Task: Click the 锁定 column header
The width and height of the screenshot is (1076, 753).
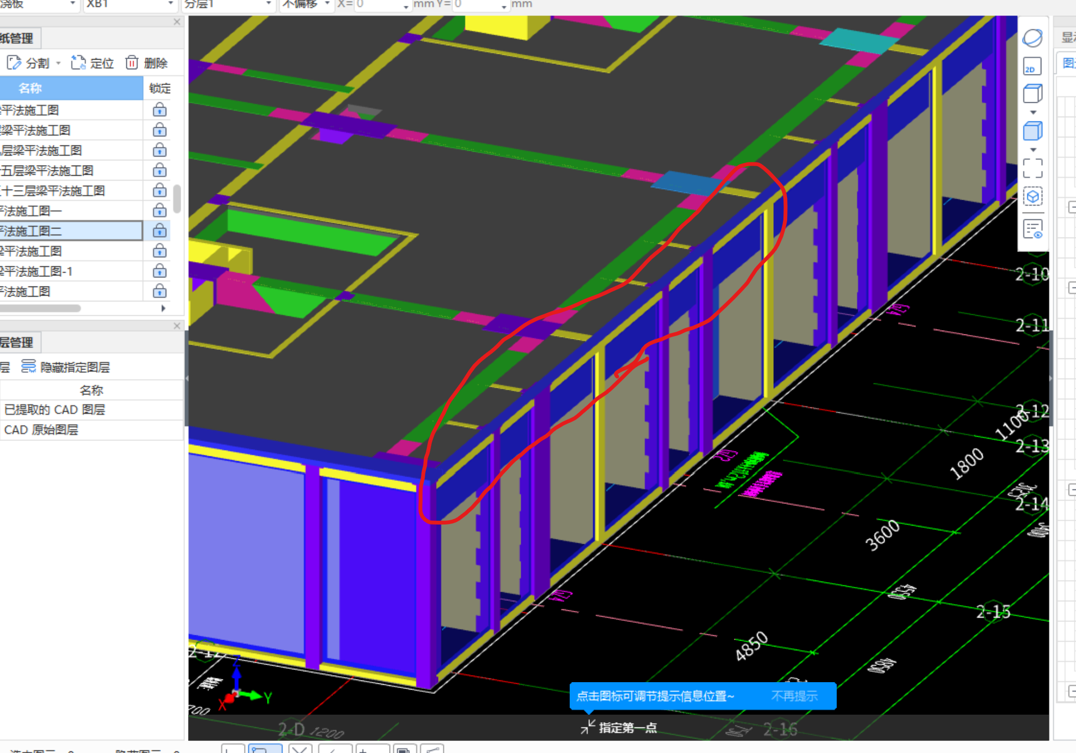Action: coord(160,88)
